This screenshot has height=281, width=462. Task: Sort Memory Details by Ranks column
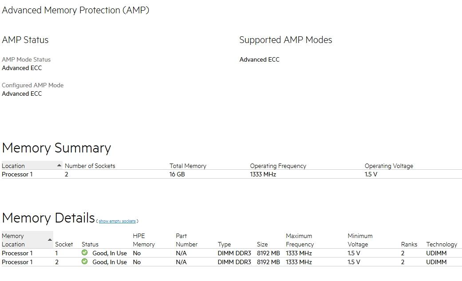(x=409, y=244)
